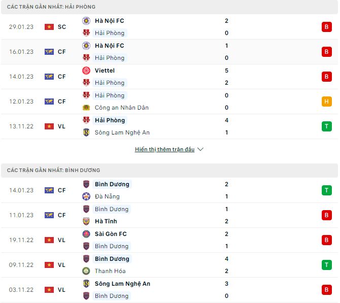Click Hà Nội FC crest in 29.01.23 match

(x=86, y=21)
